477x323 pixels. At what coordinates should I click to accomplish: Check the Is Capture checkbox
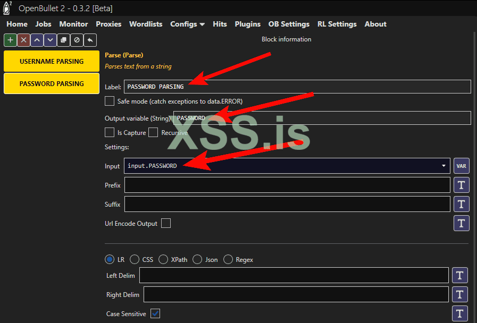(110, 132)
